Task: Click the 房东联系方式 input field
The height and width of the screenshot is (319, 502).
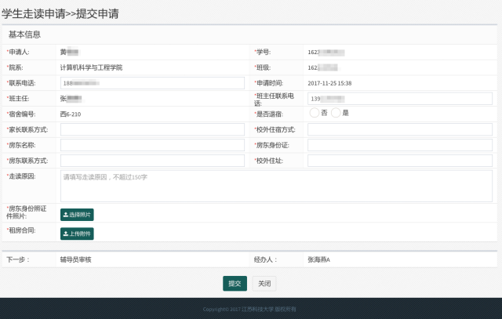Action: click(152, 161)
